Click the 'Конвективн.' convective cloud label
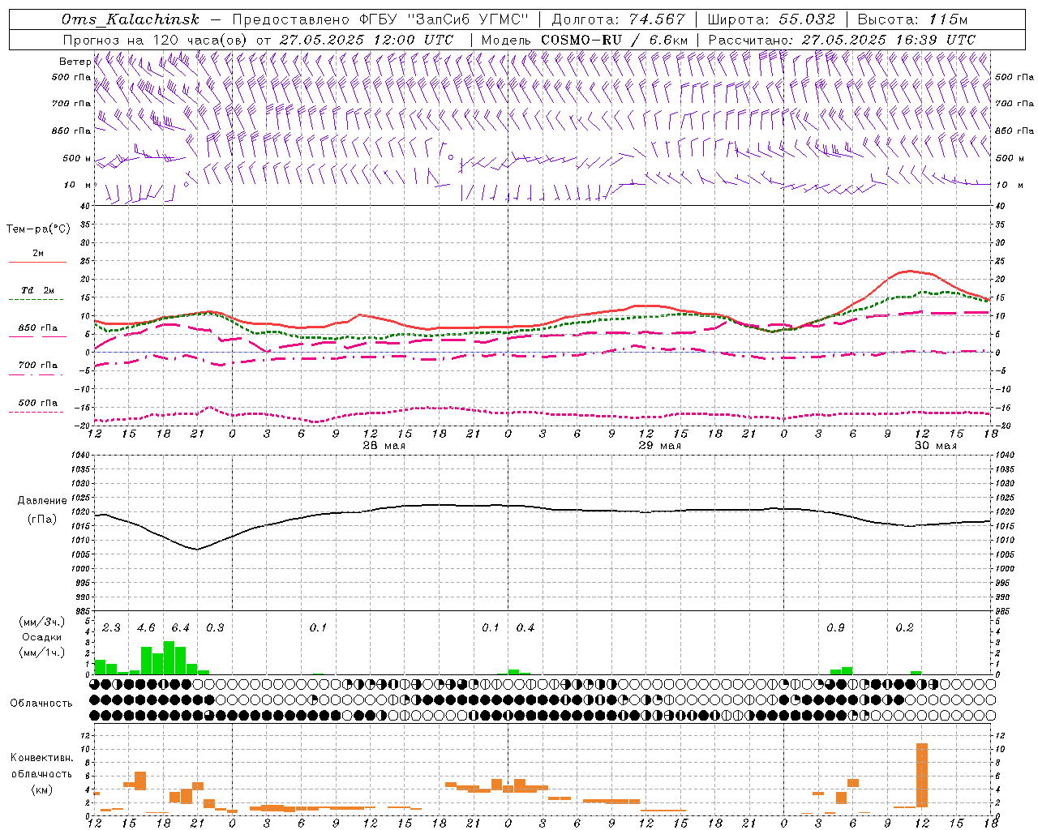Viewport: 1038px width, 830px height. 41,758
